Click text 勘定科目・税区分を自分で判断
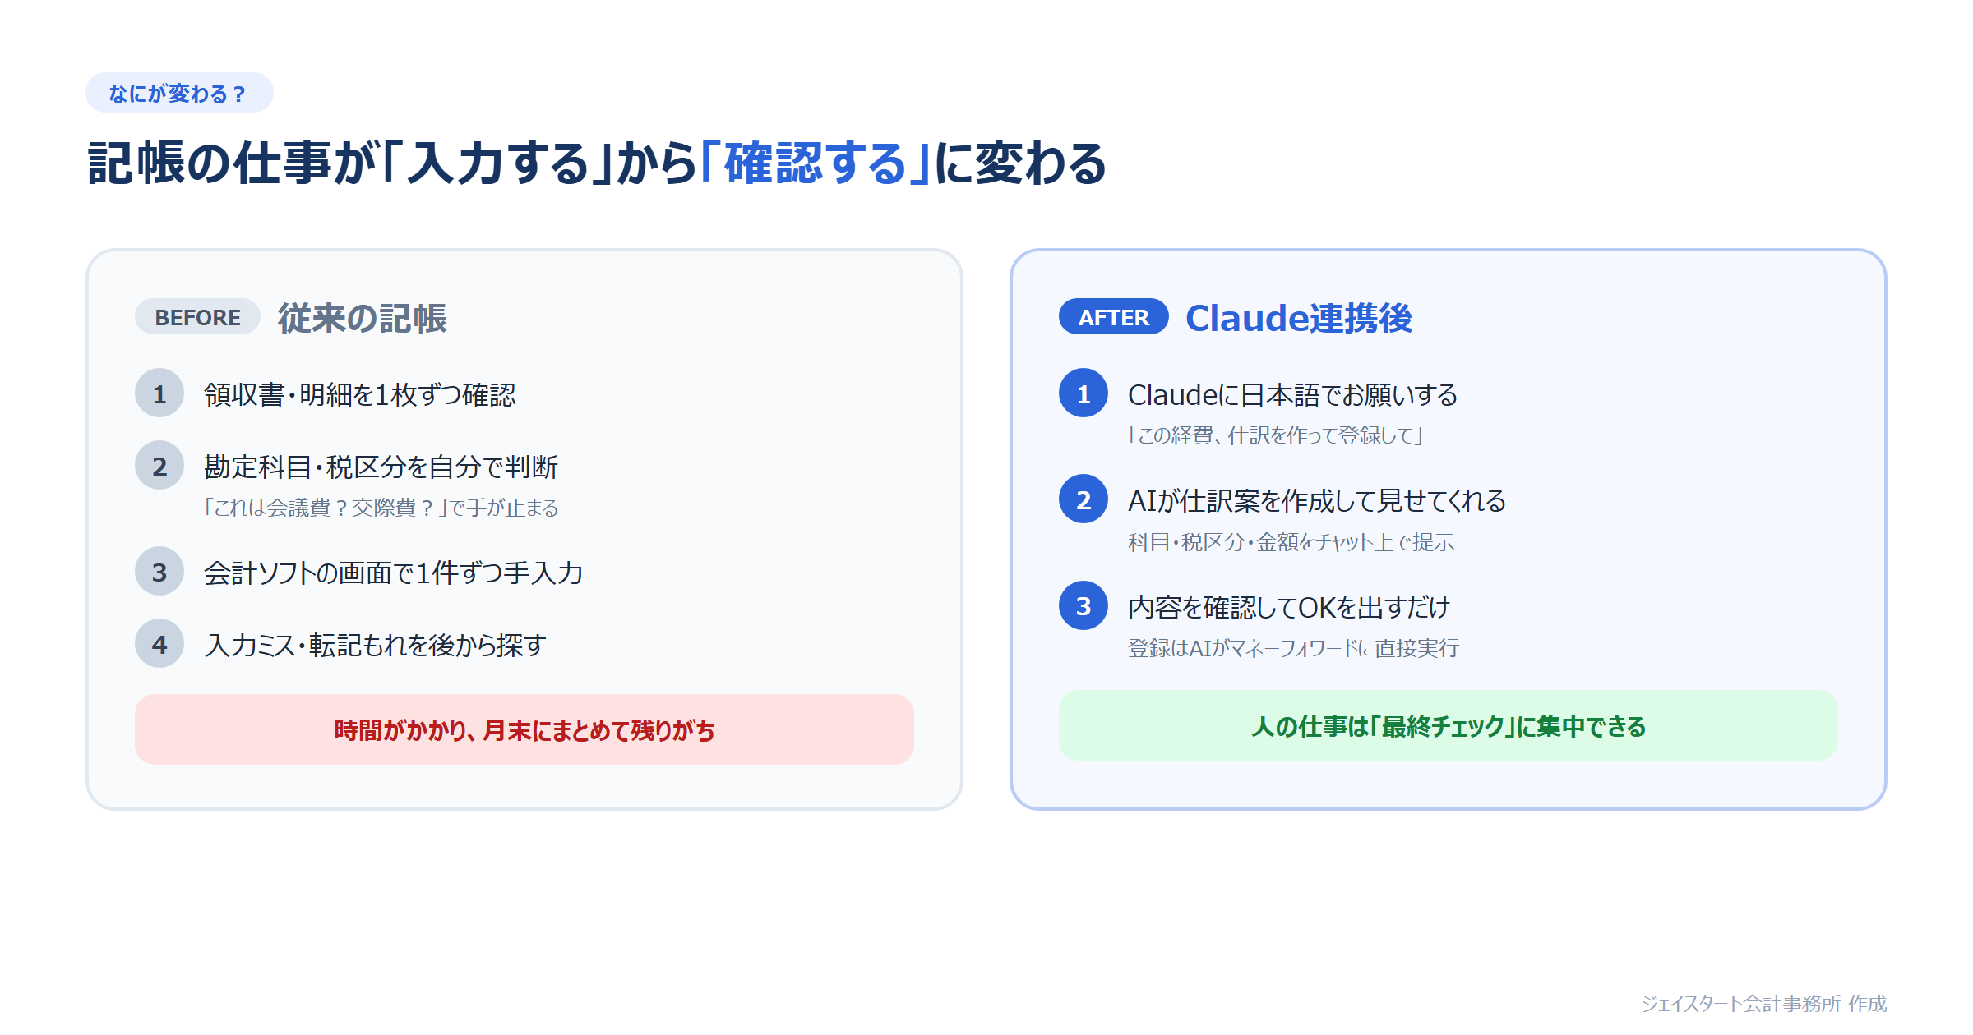The image size is (1973, 1035). click(381, 467)
